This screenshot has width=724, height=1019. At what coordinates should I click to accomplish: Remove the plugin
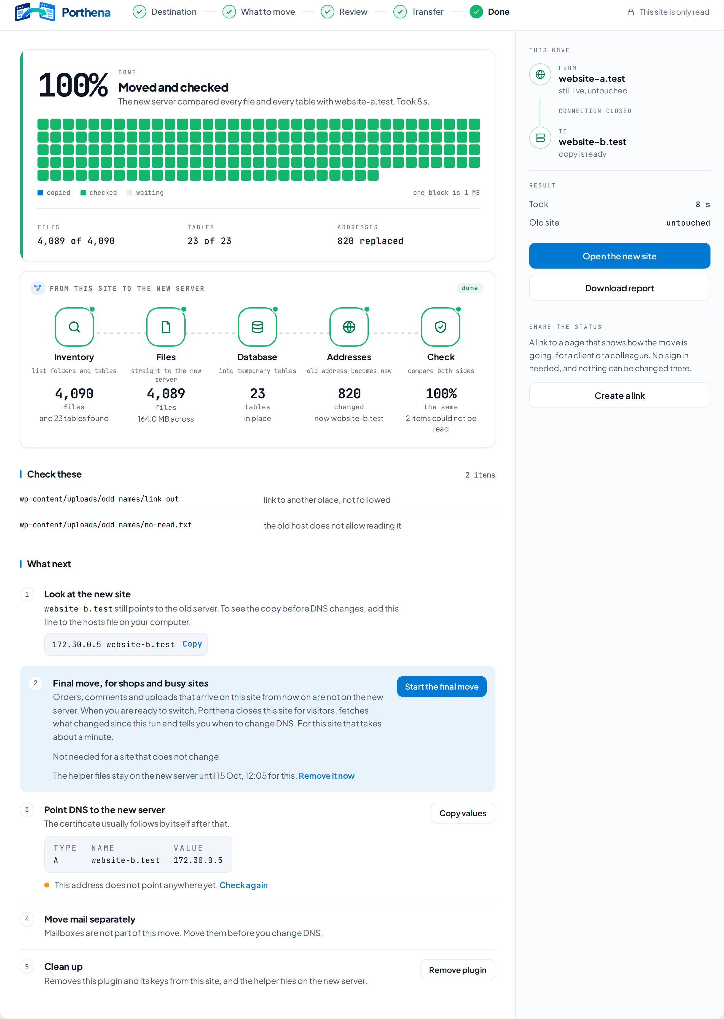click(457, 970)
